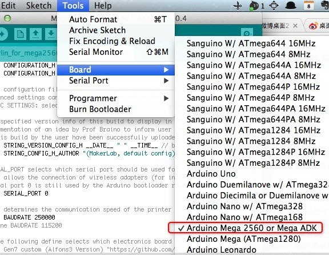Choose Burn Bootloader

click(x=116, y=109)
